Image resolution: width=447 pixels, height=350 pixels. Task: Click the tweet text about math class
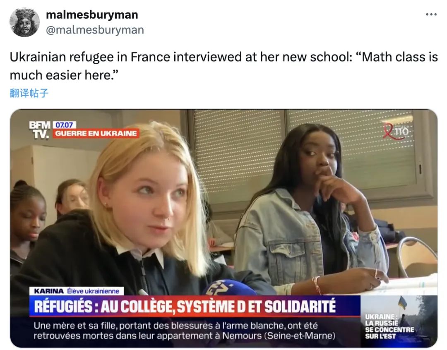click(x=224, y=66)
